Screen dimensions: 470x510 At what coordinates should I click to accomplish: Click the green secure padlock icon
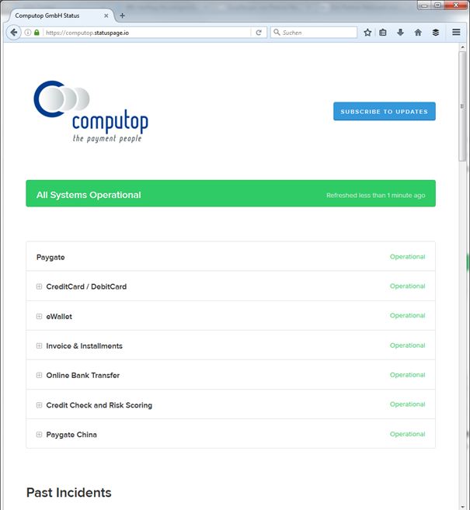37,33
